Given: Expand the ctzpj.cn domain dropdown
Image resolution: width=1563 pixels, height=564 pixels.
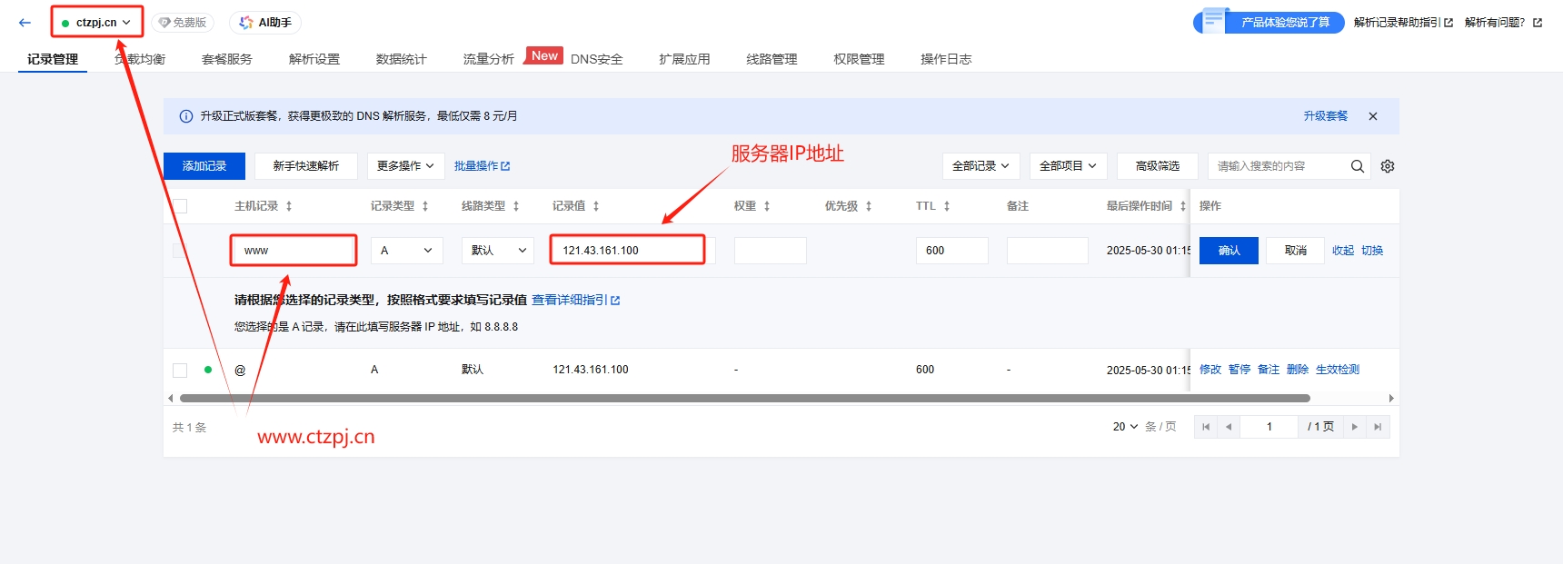Looking at the screenshot, I should (x=97, y=23).
